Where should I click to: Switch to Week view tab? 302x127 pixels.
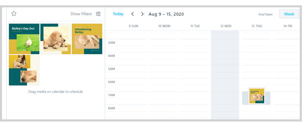point(289,14)
